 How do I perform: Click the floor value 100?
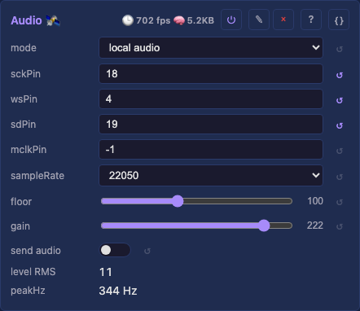[x=315, y=201]
